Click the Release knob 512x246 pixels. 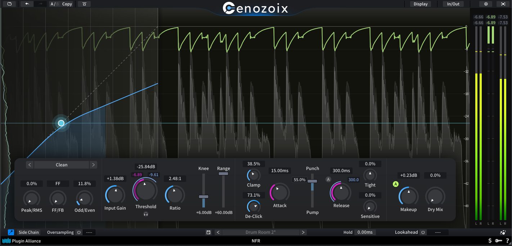(341, 192)
